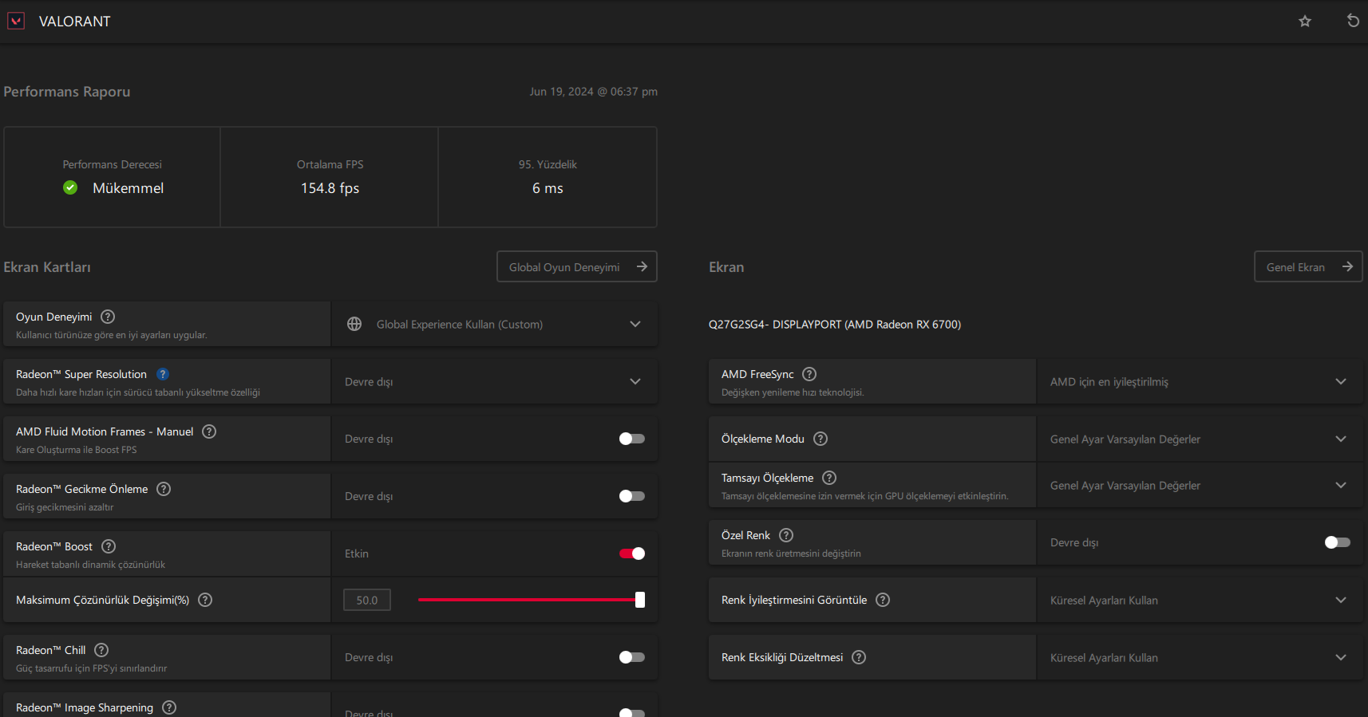Viewport: 1368px width, 717px height.
Task: Click Maksimum Çözünürlük Değişimi slider handle
Action: point(639,600)
